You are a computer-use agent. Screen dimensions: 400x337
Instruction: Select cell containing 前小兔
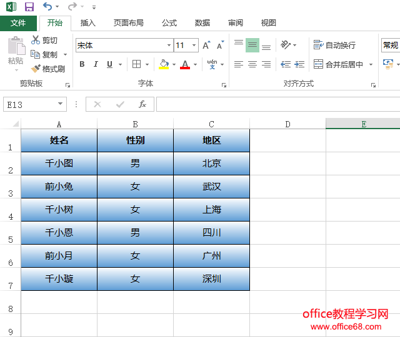tap(59, 187)
